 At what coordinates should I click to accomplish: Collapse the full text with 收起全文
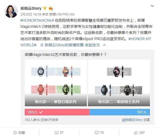[92, 45]
